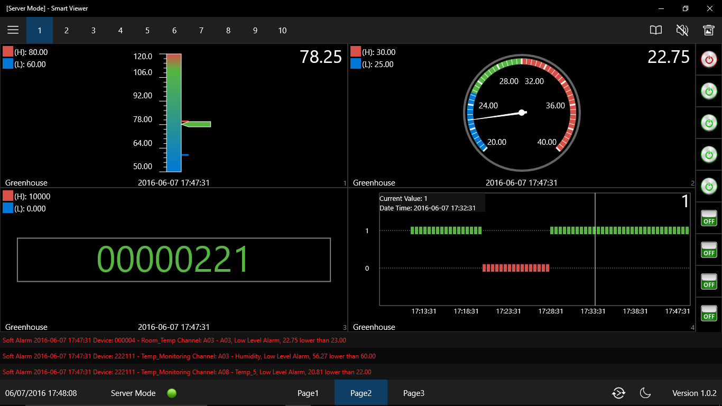Screen dimensions: 722x406
Task: Click the sync refresh icon in bottom bar
Action: point(618,393)
